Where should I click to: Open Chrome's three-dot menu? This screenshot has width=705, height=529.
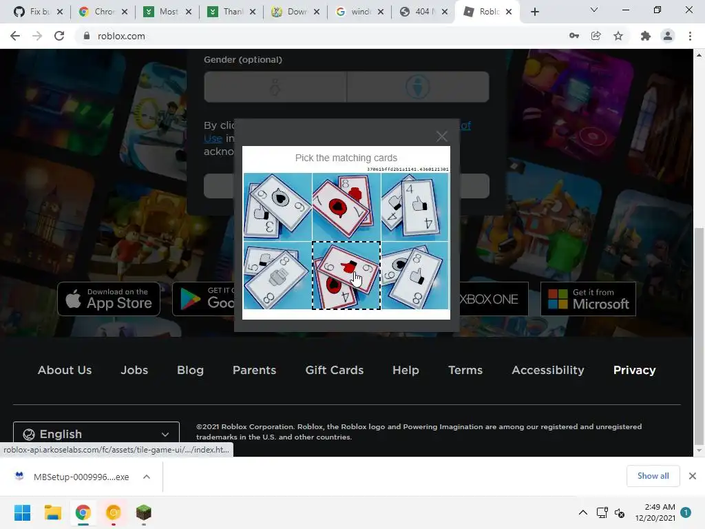click(x=690, y=36)
